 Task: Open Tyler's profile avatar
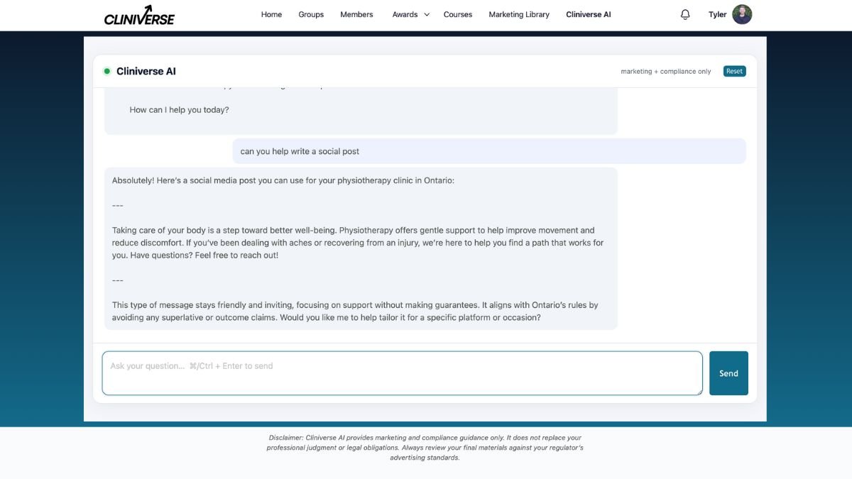(x=742, y=14)
